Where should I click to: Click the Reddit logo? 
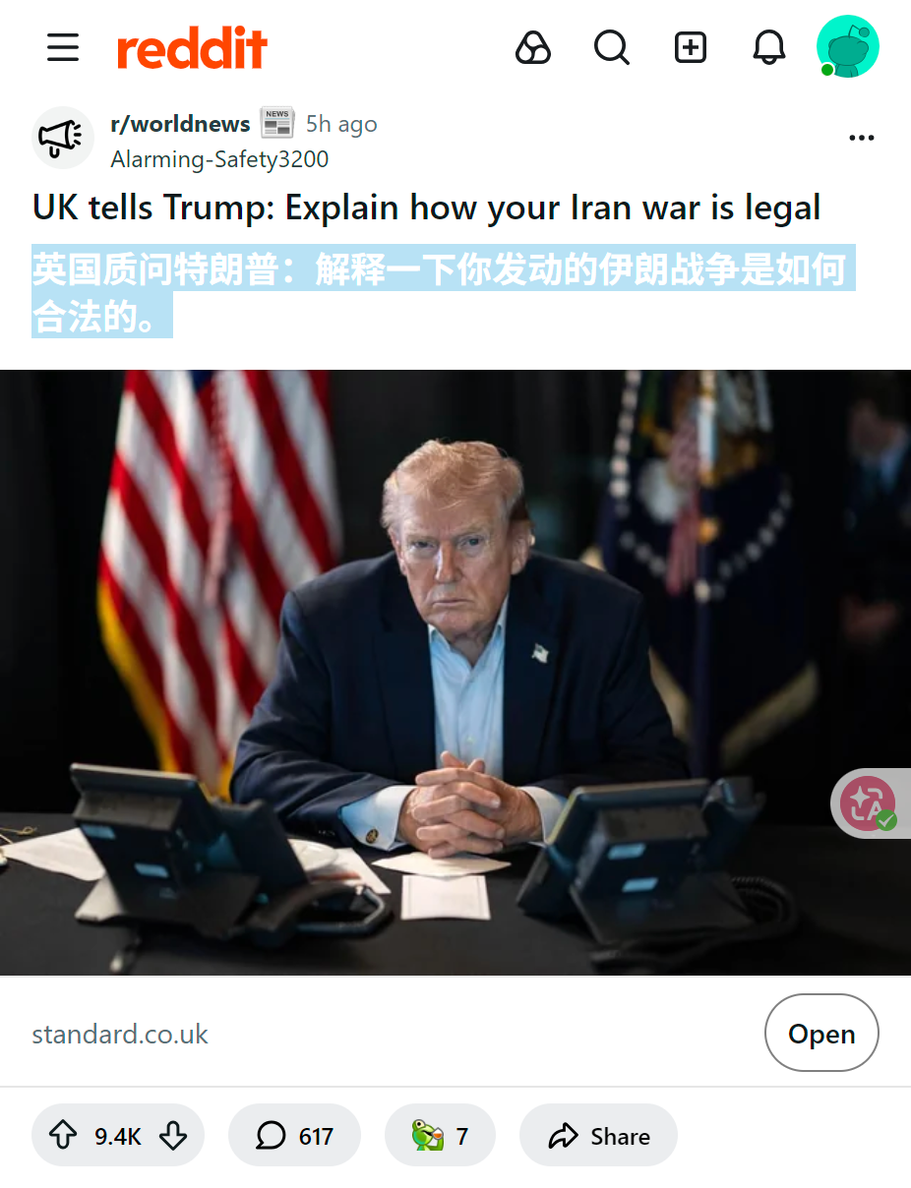pos(192,48)
